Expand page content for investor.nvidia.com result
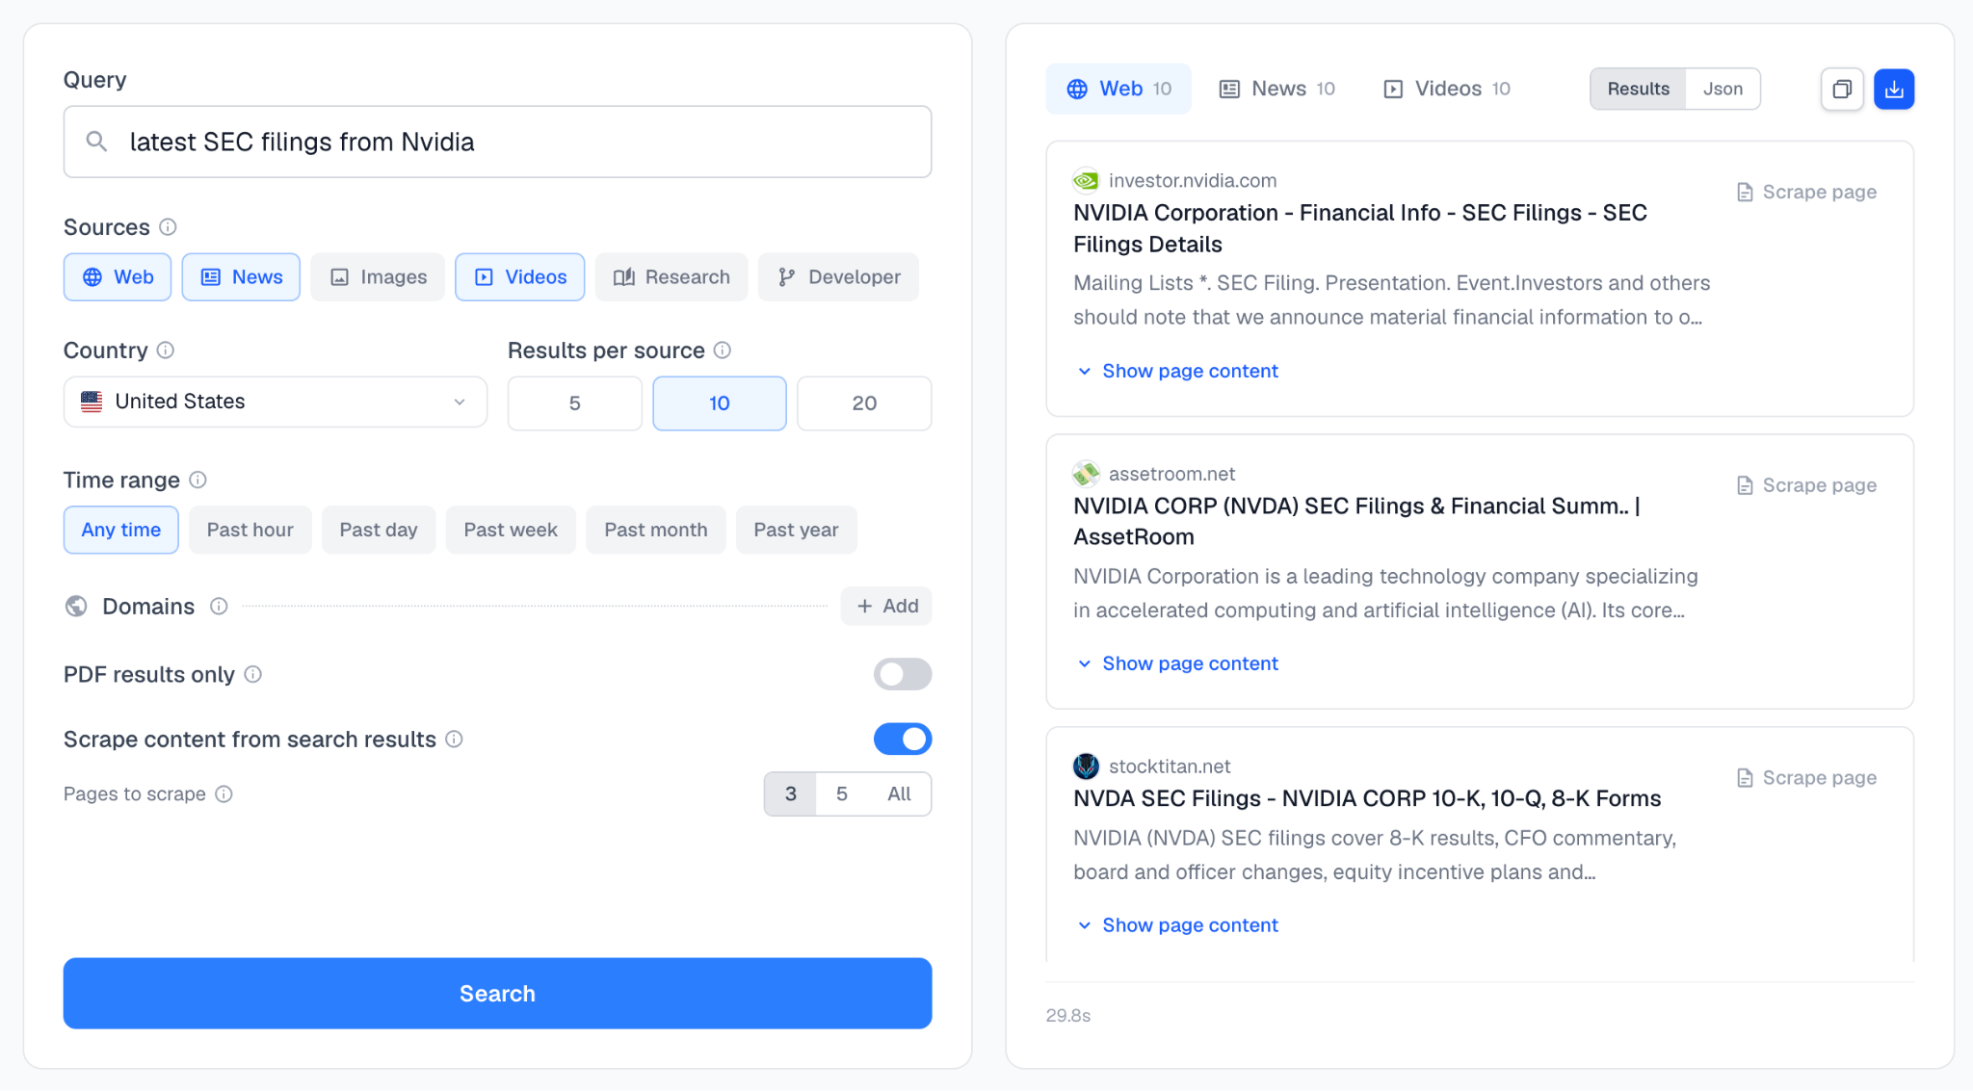 (1177, 371)
